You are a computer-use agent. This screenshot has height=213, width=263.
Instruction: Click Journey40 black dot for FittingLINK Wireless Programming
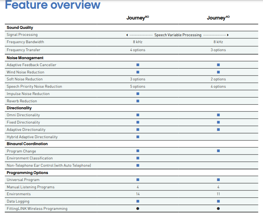[218, 208]
